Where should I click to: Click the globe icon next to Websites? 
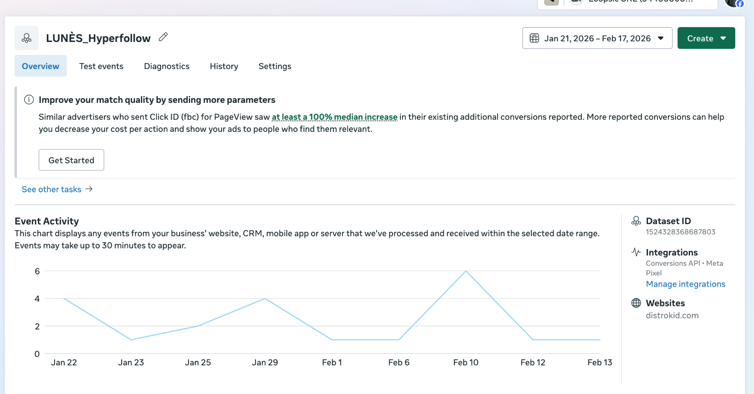click(636, 303)
